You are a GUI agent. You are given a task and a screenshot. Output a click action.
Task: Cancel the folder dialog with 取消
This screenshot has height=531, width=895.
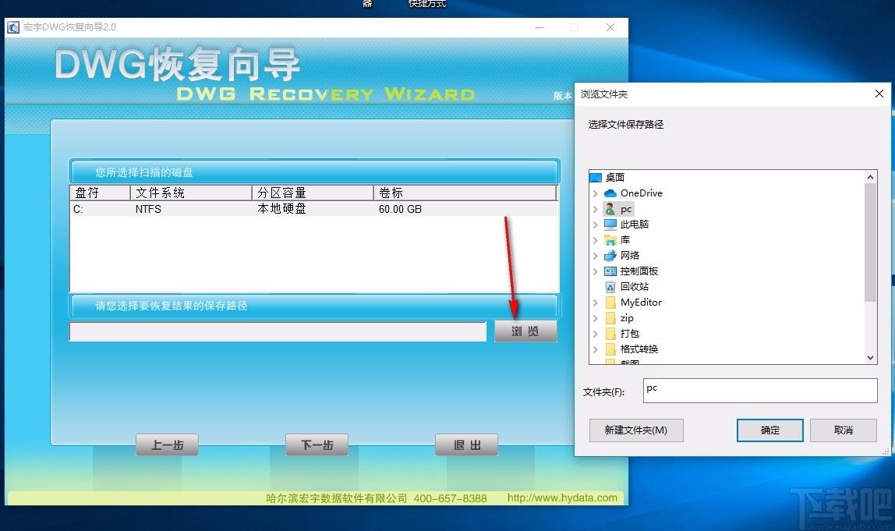(843, 430)
